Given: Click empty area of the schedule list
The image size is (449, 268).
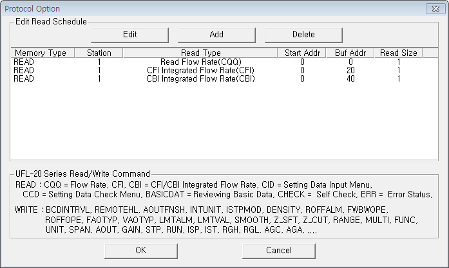Looking at the screenshot, I should pos(224,121).
